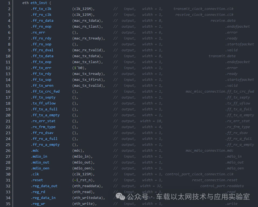Screen dimensions: 258x207
Task: Click the mac_mdio_connection.mdc comment
Action: point(209,151)
